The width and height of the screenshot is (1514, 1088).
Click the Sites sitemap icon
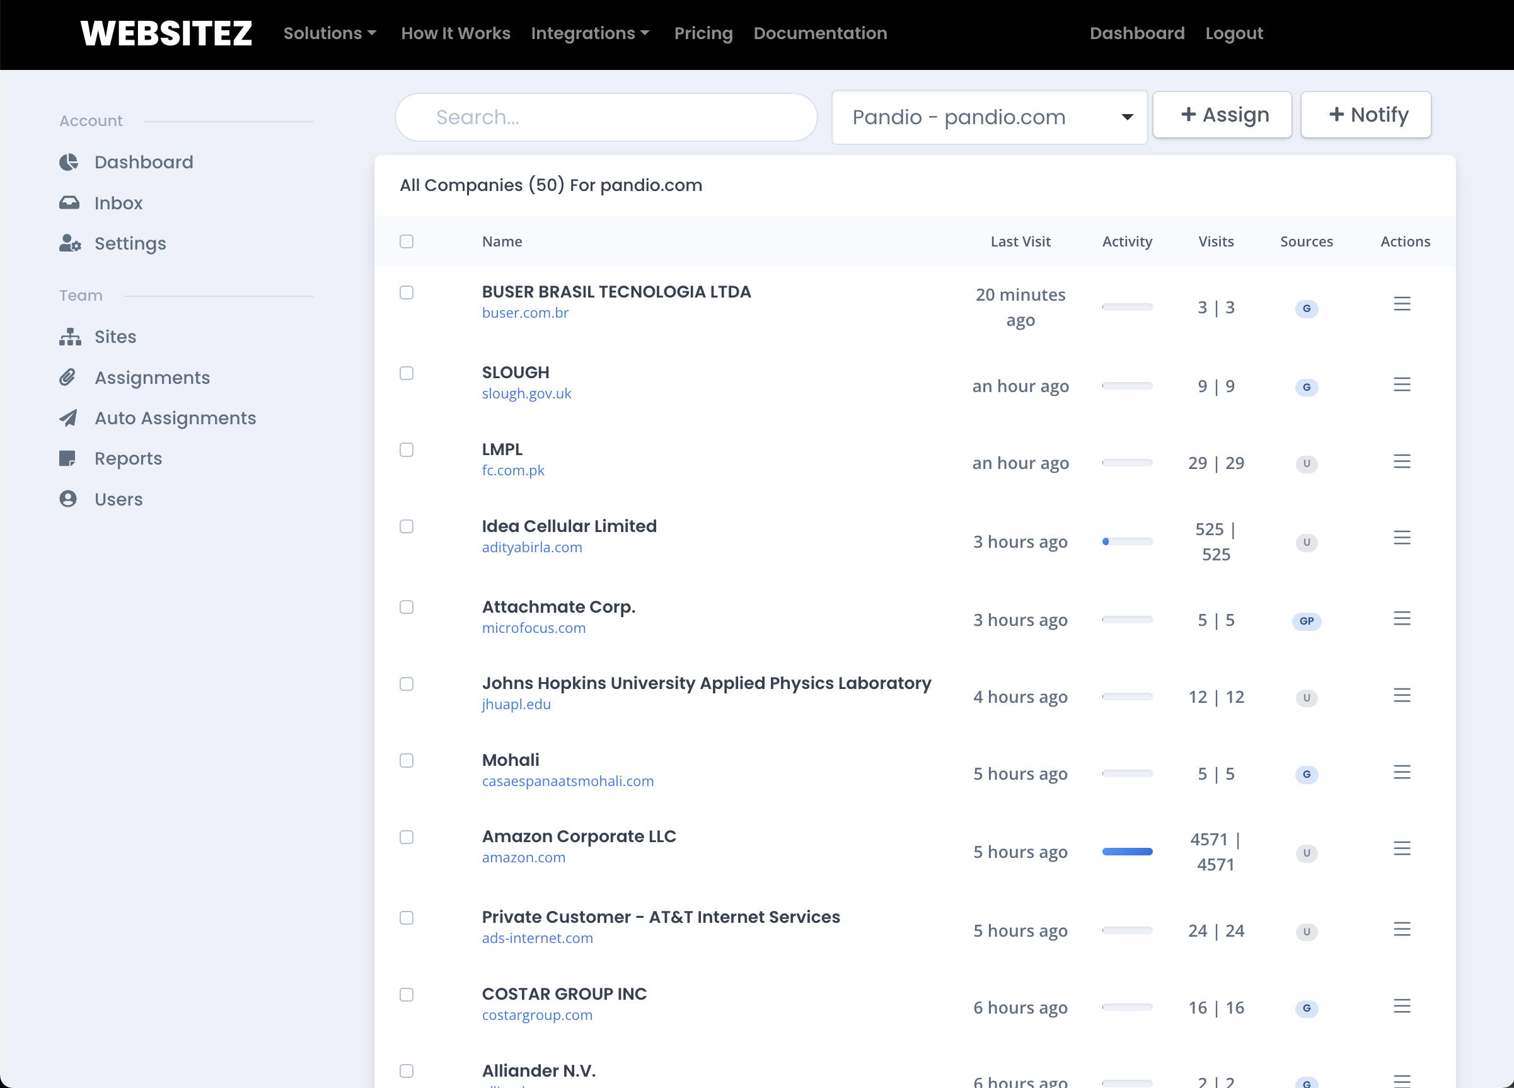coord(69,337)
